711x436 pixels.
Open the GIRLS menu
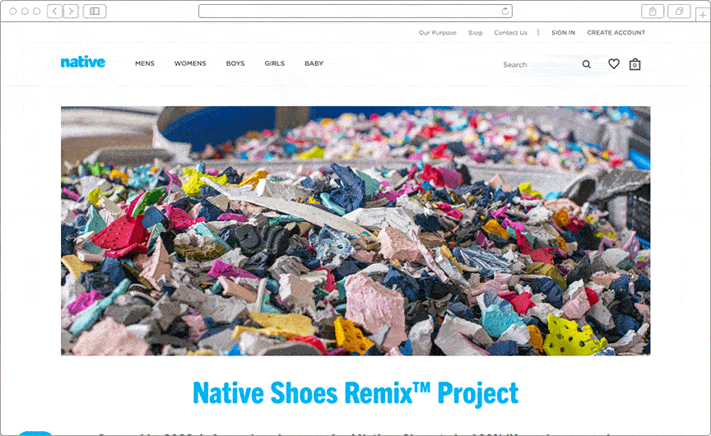point(275,63)
